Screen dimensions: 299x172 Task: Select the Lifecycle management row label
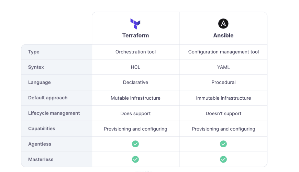pos(54,113)
